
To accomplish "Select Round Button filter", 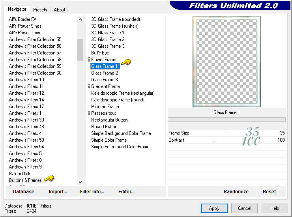I will [x=104, y=127].
